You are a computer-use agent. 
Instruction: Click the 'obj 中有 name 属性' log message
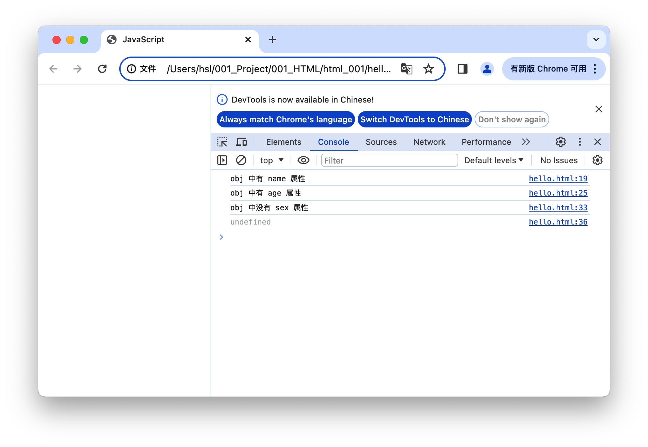268,179
